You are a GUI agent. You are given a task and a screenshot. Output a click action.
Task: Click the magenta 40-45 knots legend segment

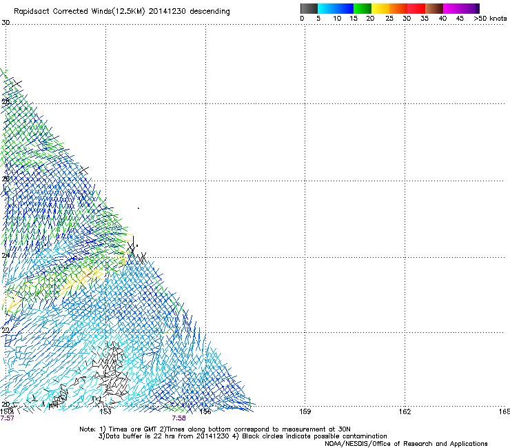452,8
